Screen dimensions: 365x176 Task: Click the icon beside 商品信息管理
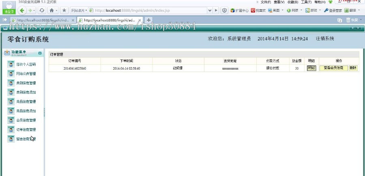pos(11,102)
